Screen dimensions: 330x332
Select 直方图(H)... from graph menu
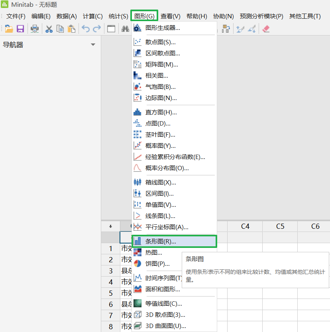pos(161,112)
